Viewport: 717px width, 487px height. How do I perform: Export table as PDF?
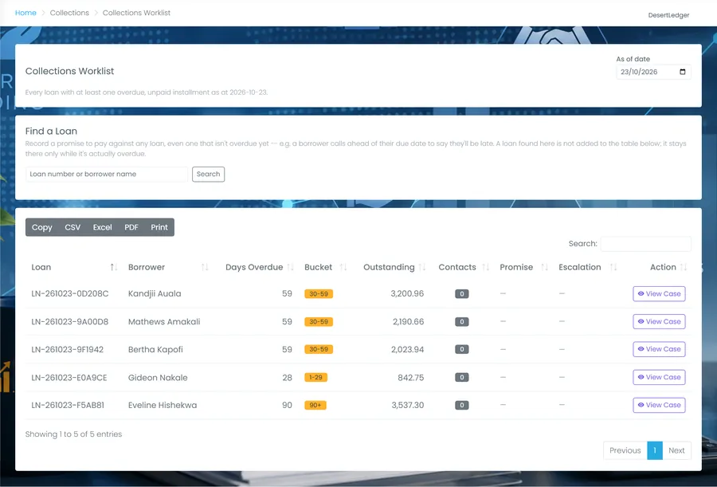pyautogui.click(x=131, y=227)
